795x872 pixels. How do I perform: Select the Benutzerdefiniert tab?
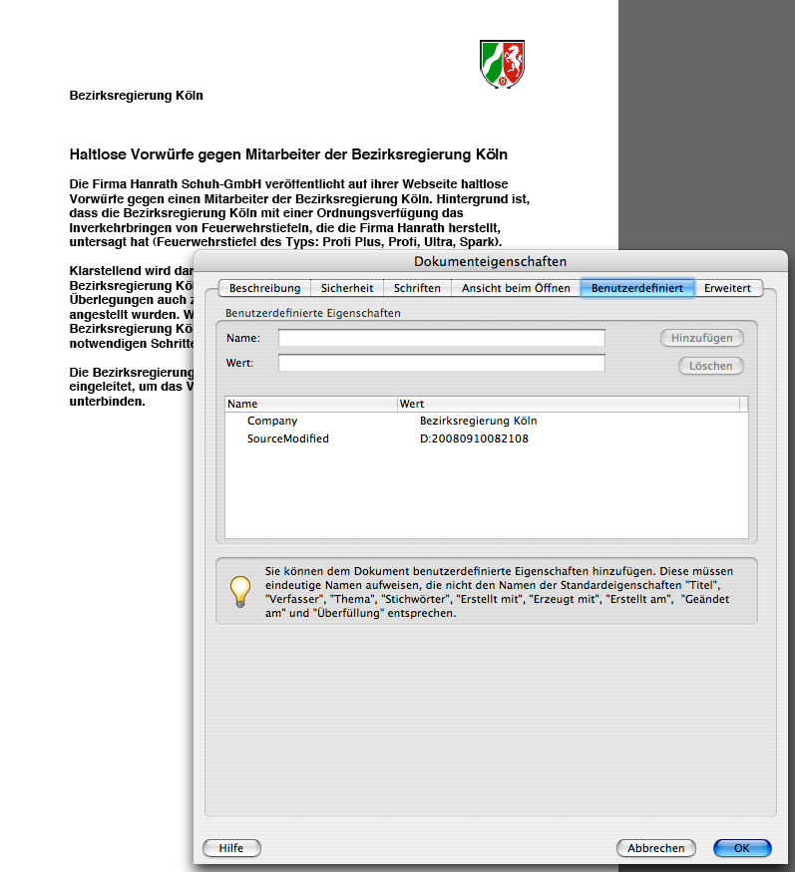click(636, 288)
